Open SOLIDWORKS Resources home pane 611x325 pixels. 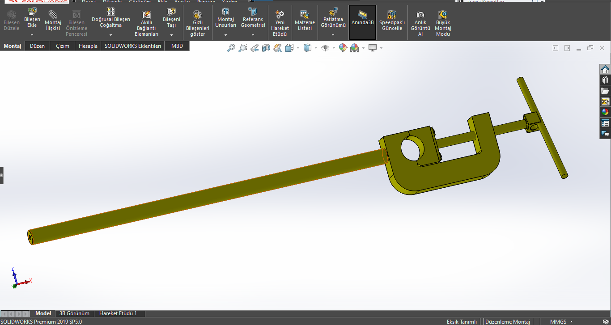click(x=605, y=69)
